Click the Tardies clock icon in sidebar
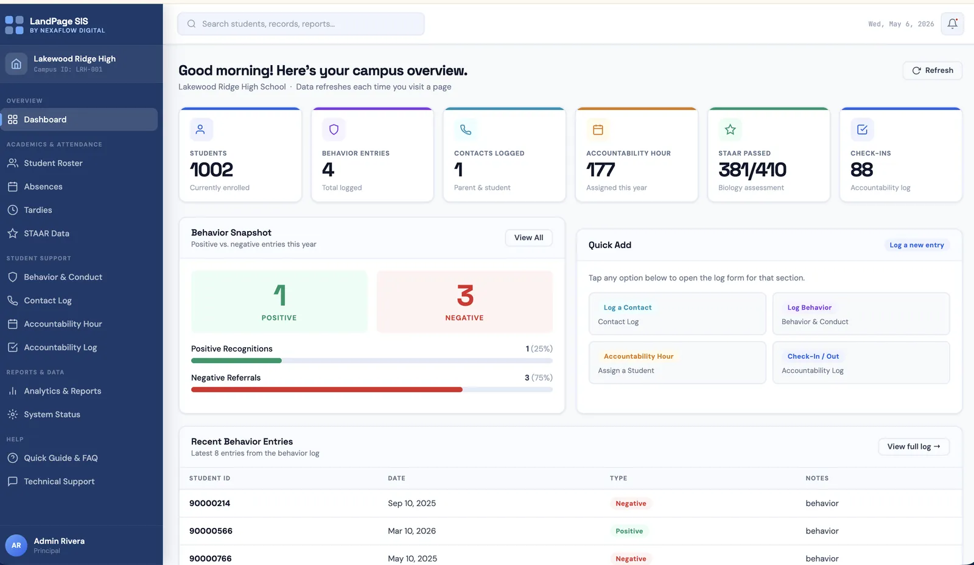 (x=13, y=210)
